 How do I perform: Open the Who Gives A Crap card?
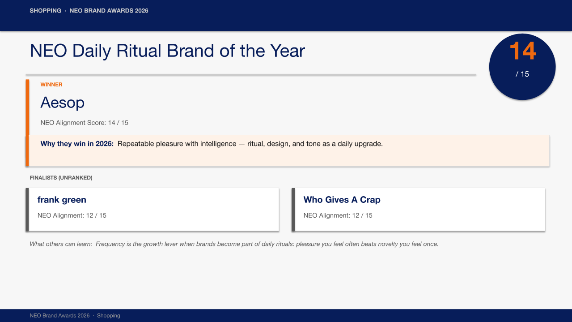(x=419, y=210)
